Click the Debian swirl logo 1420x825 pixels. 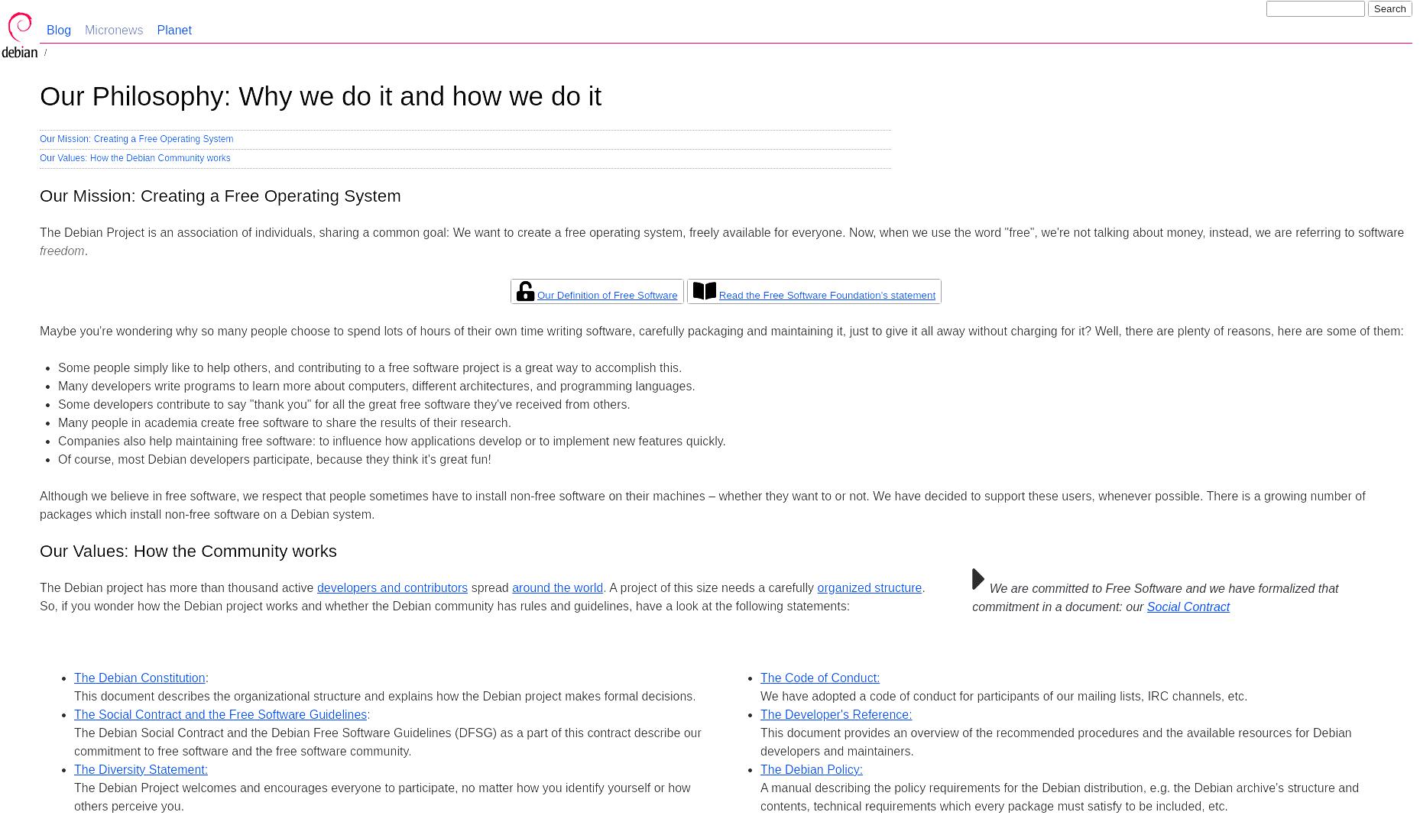(20, 35)
